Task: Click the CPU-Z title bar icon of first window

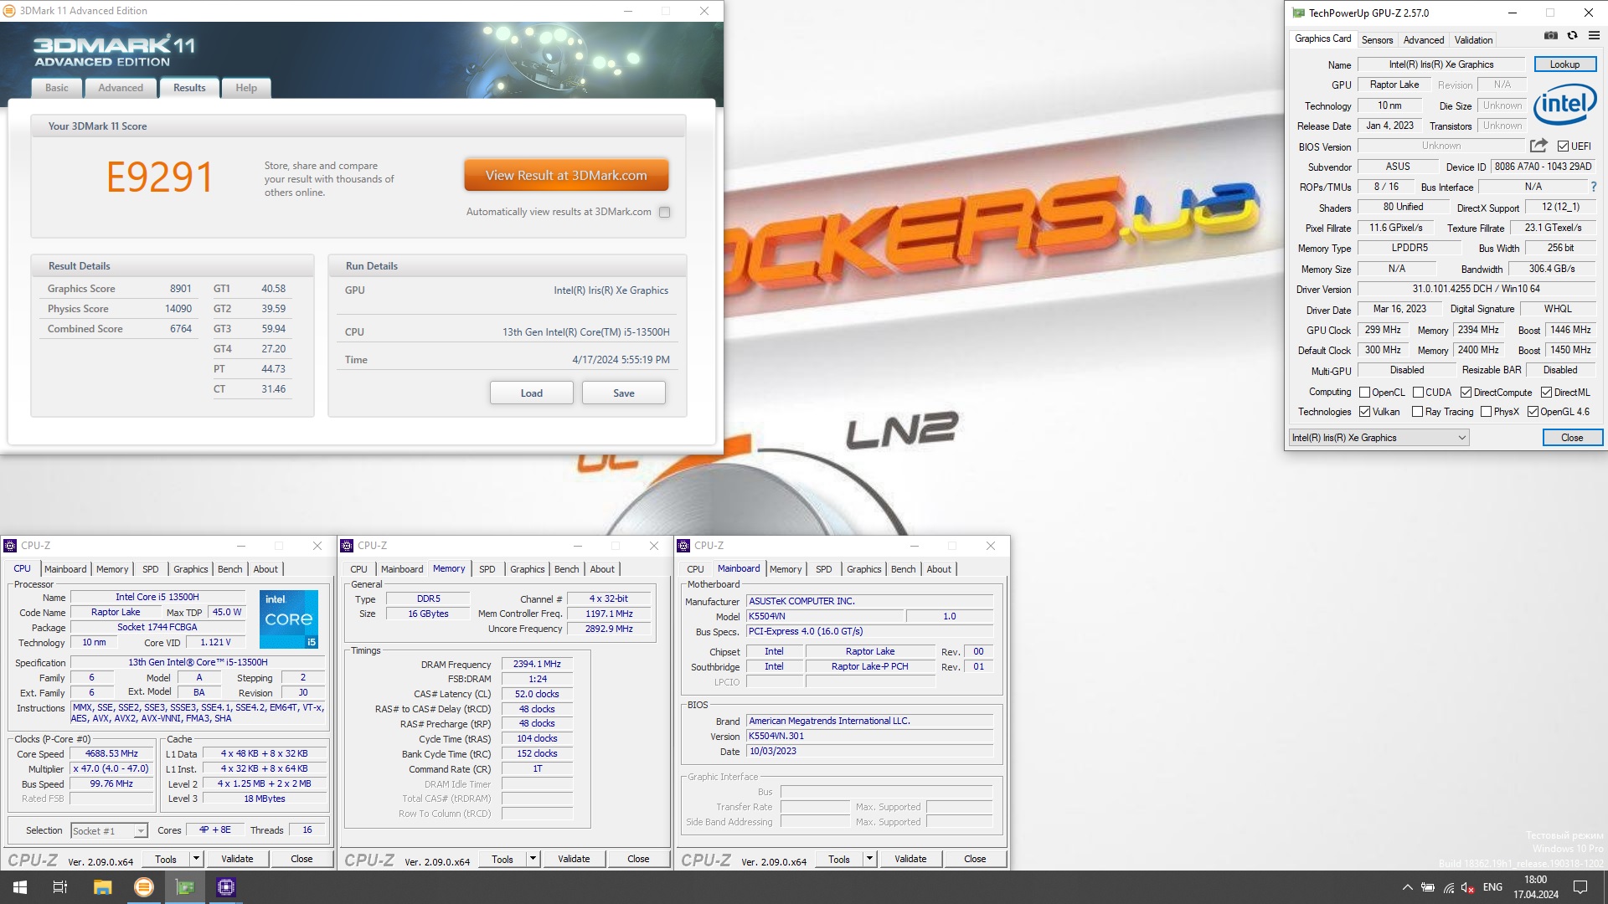Action: 10,546
